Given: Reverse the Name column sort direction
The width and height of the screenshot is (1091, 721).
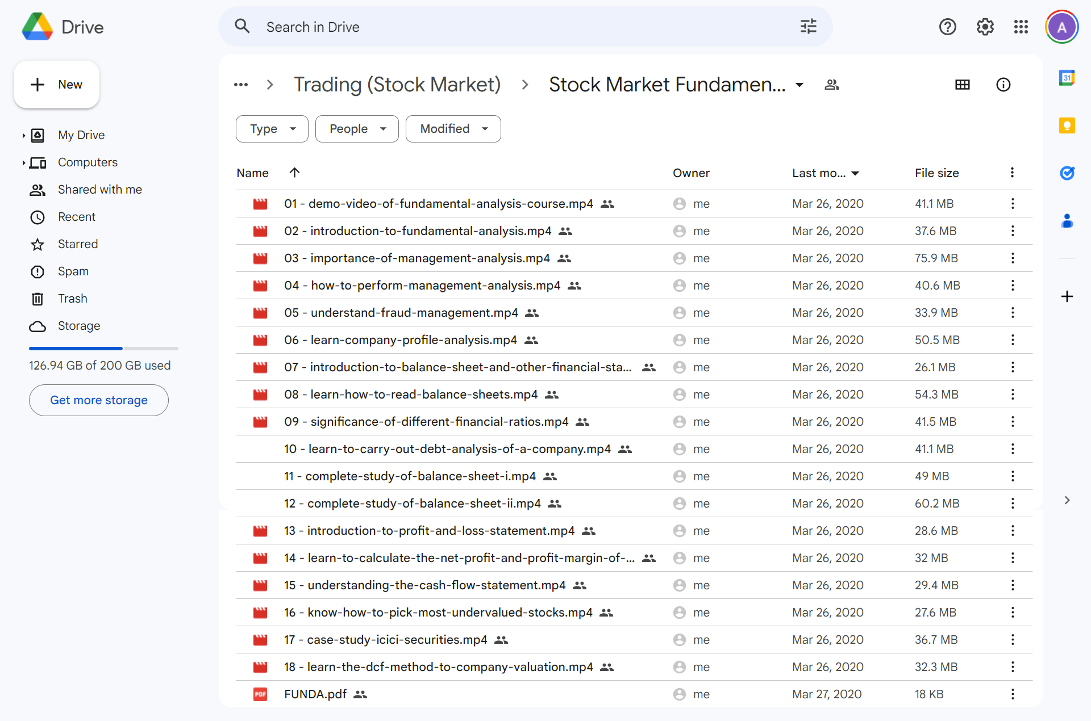Looking at the screenshot, I should click(x=294, y=173).
